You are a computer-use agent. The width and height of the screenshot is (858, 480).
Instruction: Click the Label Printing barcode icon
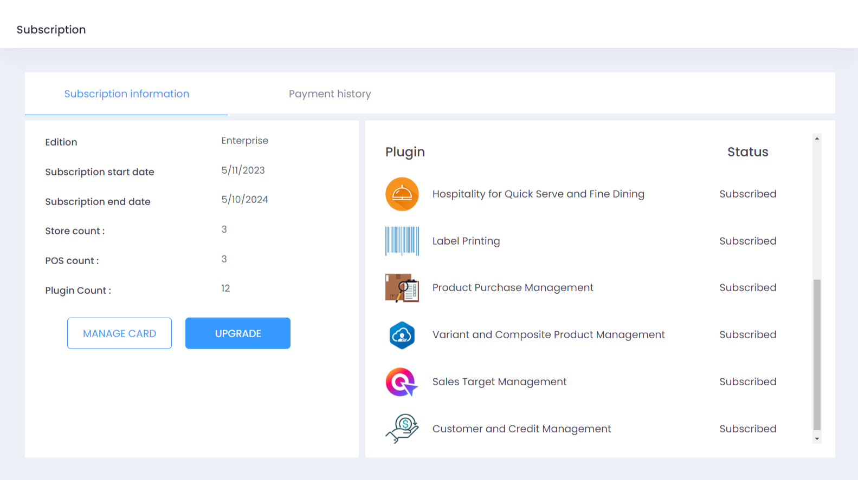click(402, 241)
